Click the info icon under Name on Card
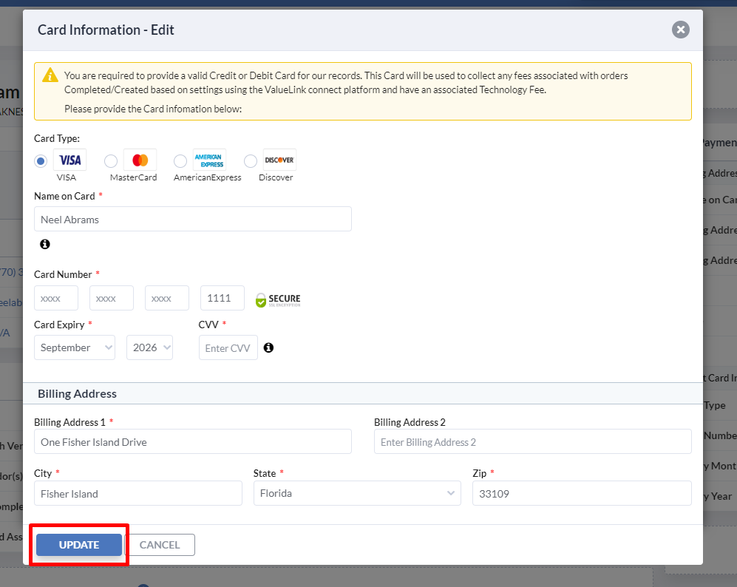This screenshot has width=737, height=587. 44,244
